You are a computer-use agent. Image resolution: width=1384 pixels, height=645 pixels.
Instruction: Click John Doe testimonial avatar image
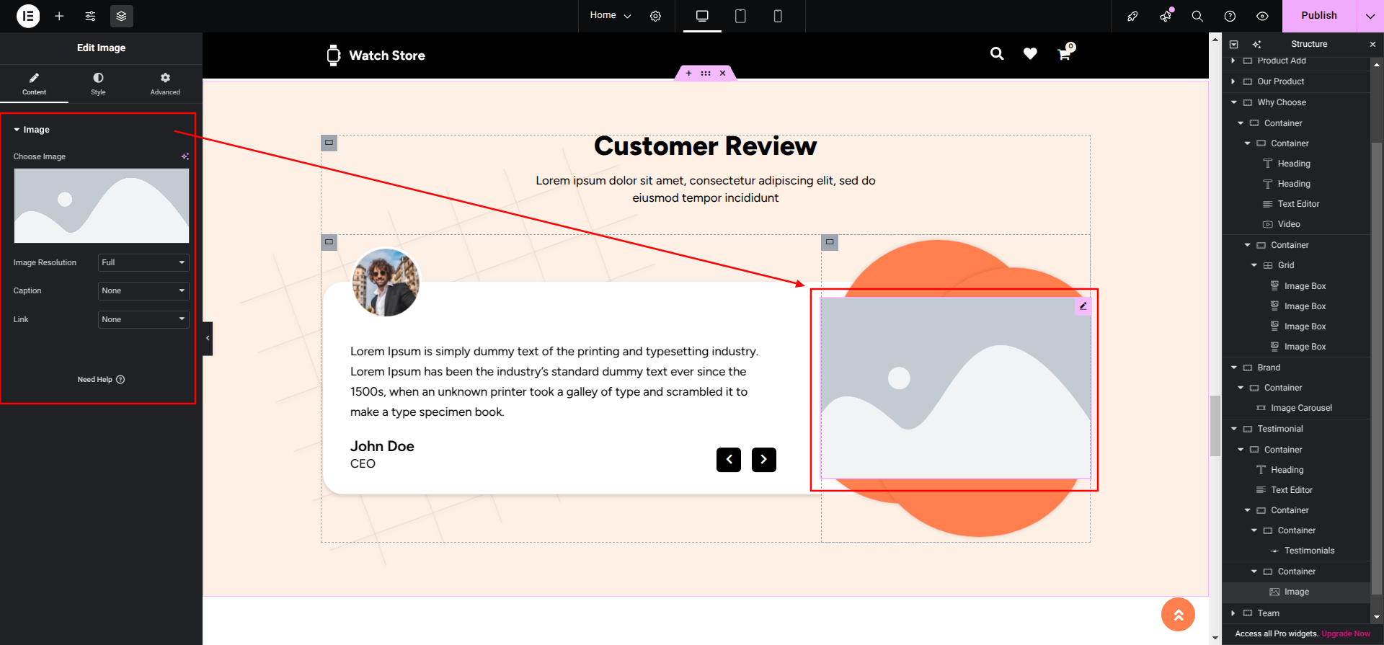(386, 283)
